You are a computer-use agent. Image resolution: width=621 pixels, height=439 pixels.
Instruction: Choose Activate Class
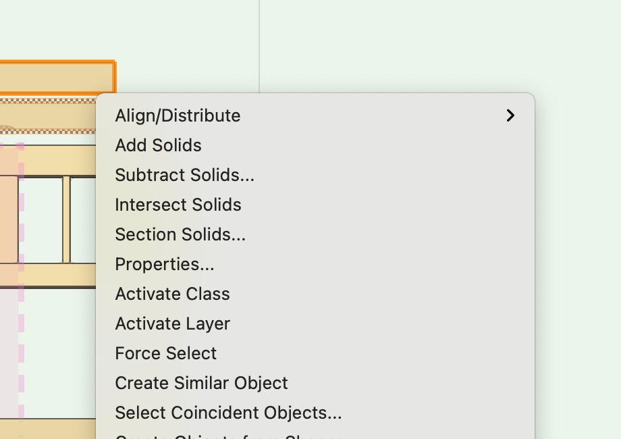click(x=172, y=294)
